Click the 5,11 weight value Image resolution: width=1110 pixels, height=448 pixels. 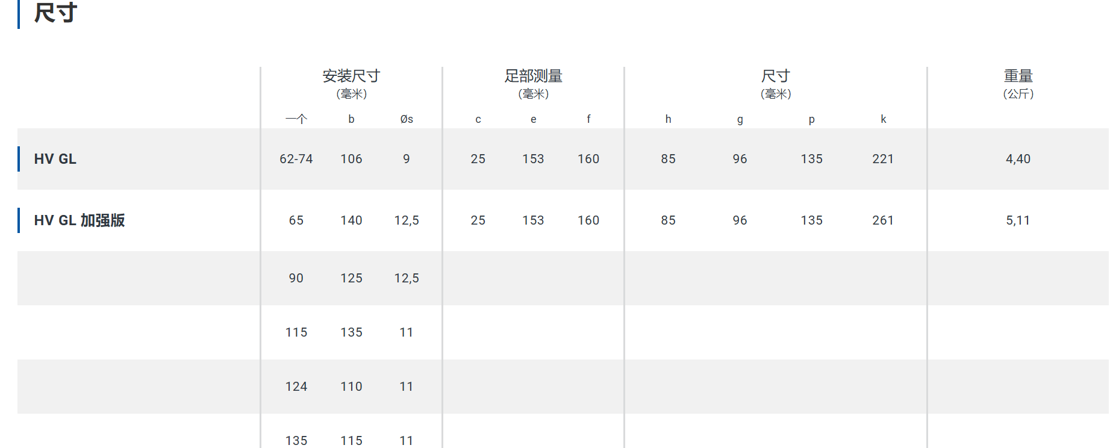click(1018, 220)
